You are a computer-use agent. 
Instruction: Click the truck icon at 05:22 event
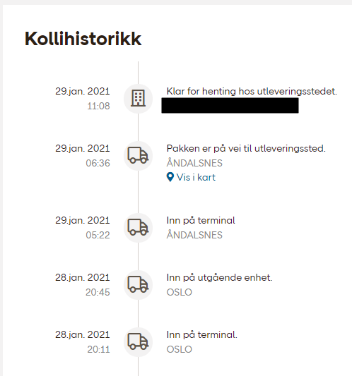(138, 227)
